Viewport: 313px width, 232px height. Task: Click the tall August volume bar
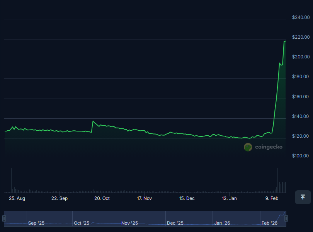11,181
